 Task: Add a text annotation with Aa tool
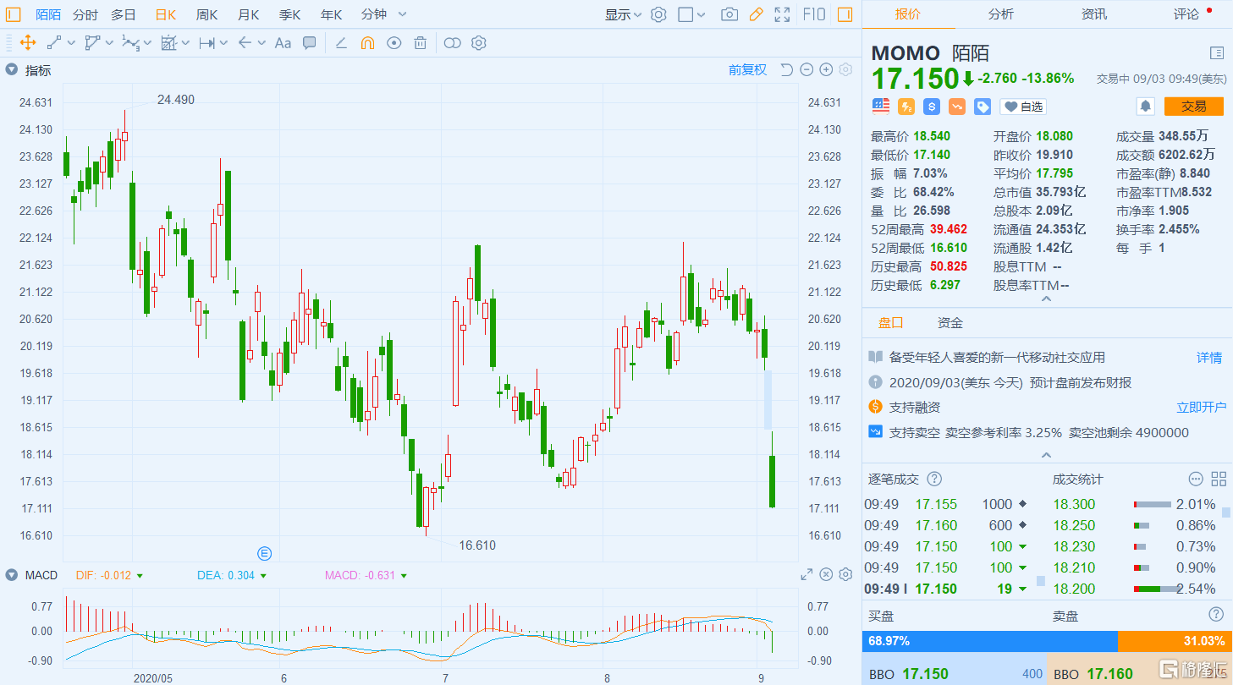[283, 42]
